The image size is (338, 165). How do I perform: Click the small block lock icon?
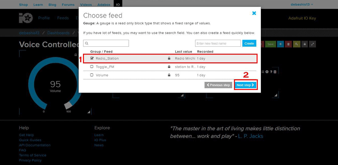(263, 71)
